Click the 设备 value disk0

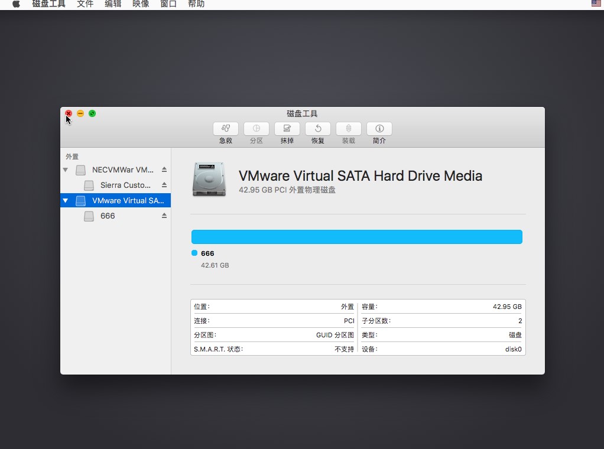tap(514, 349)
